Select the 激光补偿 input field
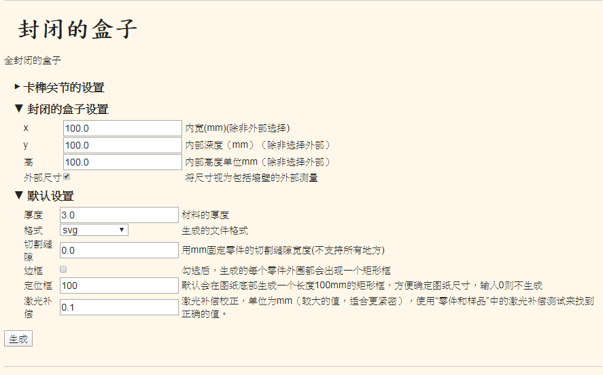The height and width of the screenshot is (375, 603). click(119, 307)
